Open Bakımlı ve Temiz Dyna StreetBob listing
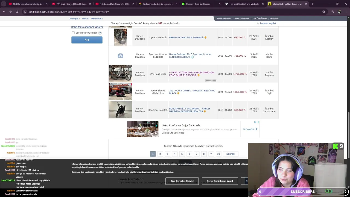This screenshot has width=350, height=197. coord(186,37)
